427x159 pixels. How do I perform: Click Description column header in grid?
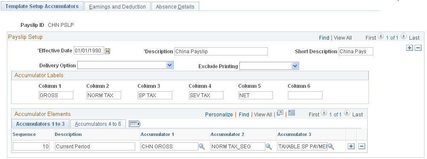click(68, 134)
